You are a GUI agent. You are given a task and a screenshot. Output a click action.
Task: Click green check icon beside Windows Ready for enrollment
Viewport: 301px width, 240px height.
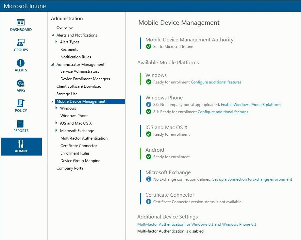coord(149,82)
